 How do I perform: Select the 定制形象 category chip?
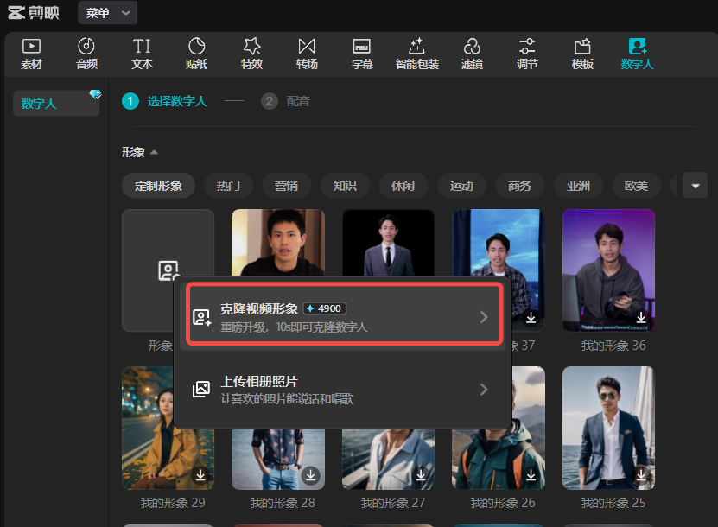pos(158,186)
